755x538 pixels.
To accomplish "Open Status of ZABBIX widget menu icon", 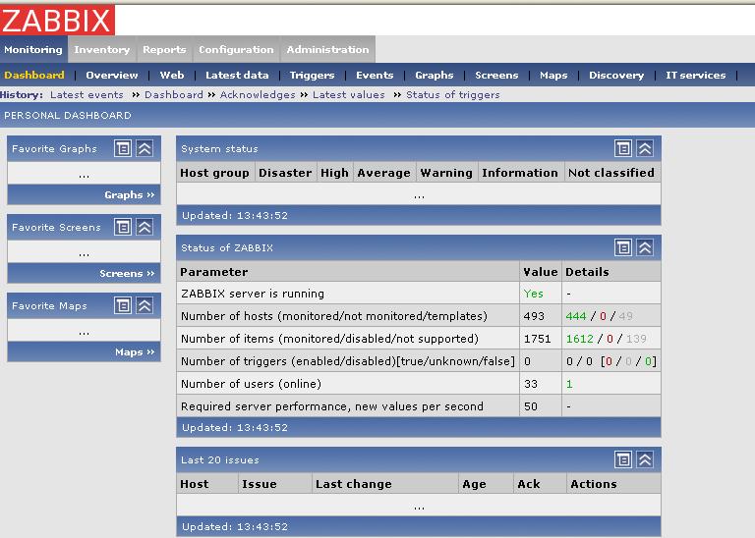I will click(623, 247).
